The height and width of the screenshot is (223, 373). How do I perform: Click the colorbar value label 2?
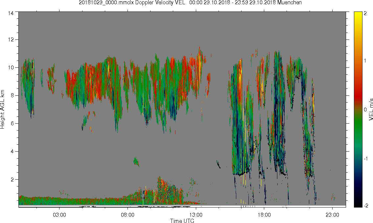(x=365, y=13)
